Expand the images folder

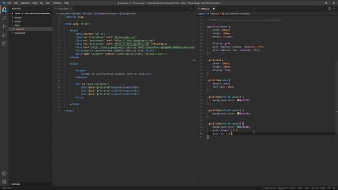tap(18, 17)
